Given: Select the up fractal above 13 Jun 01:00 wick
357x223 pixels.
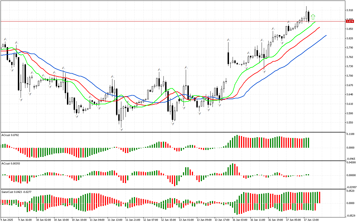Looking at the screenshot, I should click(x=186, y=67).
